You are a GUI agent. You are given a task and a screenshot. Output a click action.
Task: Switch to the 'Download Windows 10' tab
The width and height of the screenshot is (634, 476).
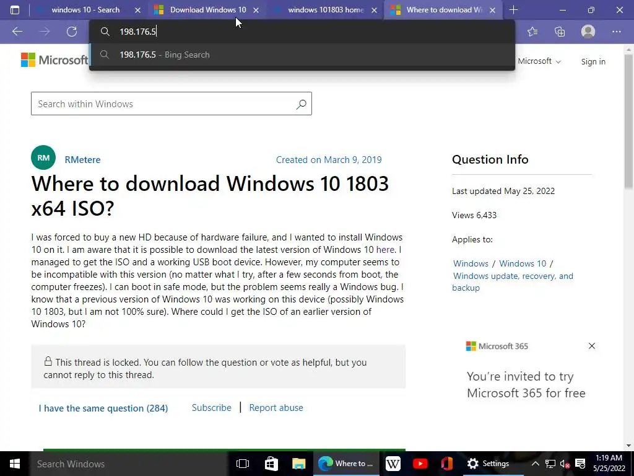click(207, 10)
